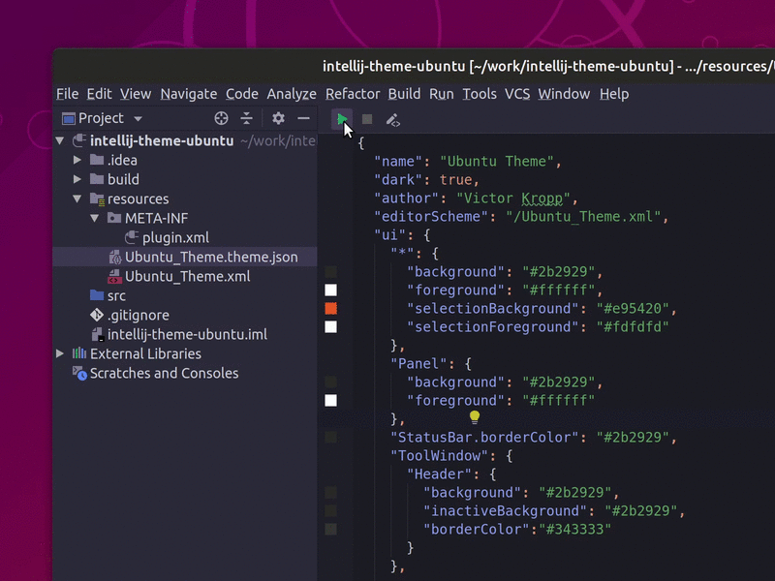This screenshot has height=581, width=775.
Task: Click the Project view window icon
Action: [x=68, y=118]
